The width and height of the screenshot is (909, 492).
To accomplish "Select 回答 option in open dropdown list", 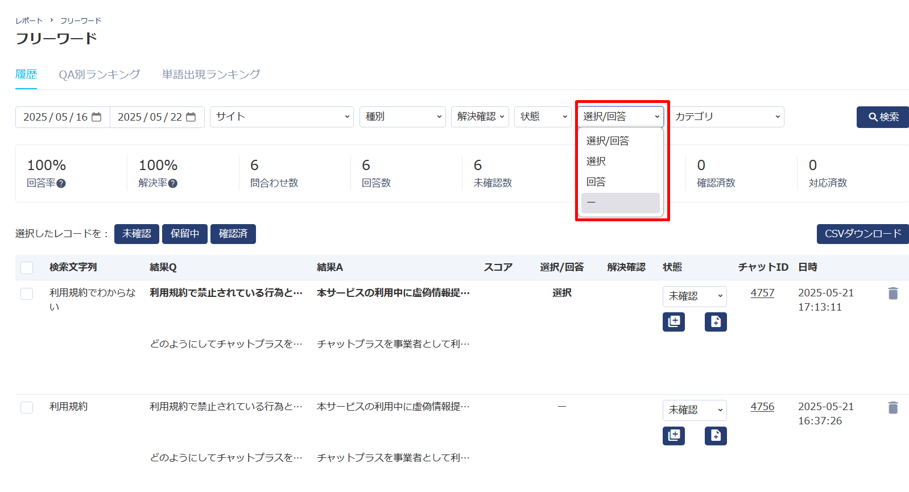I will 596,182.
